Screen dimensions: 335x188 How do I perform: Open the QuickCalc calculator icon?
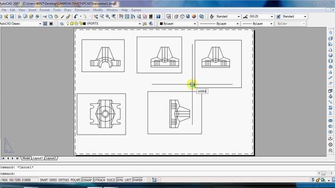pos(151,16)
